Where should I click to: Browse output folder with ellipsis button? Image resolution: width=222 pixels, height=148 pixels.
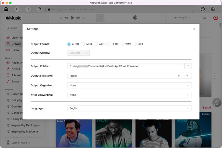188,66
